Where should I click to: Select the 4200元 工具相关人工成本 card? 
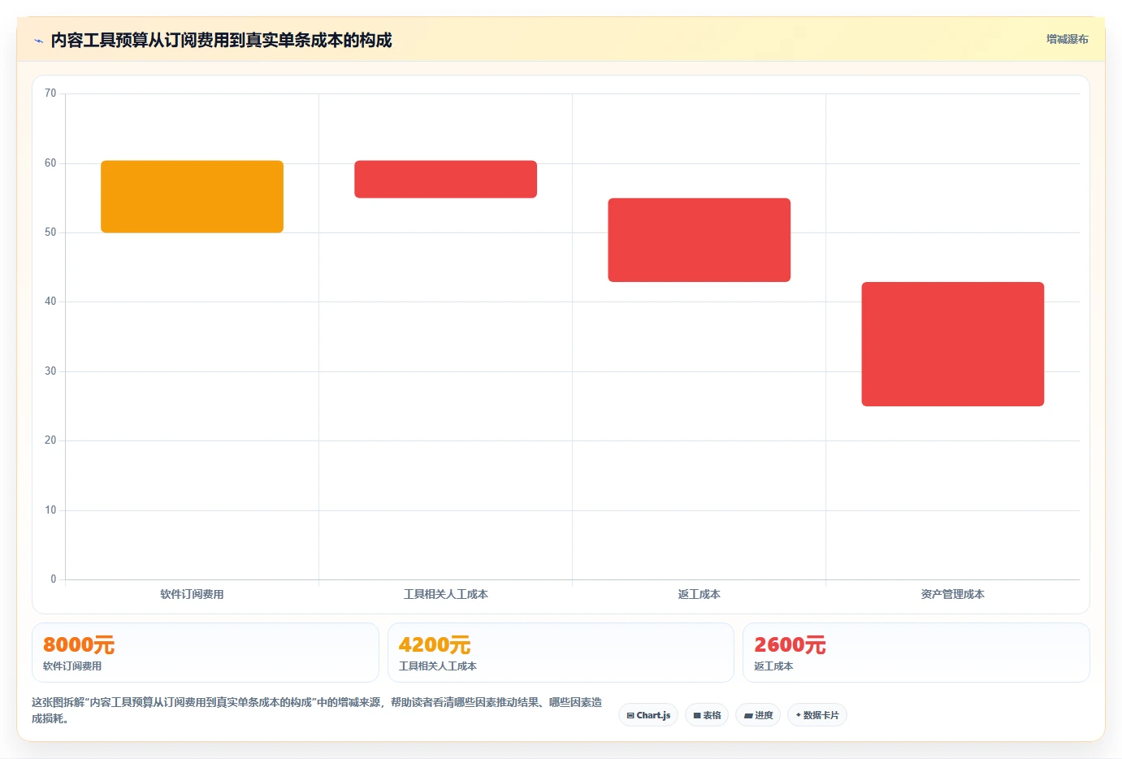[561, 653]
